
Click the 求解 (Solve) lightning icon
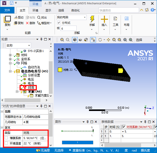click(x=92, y=19)
